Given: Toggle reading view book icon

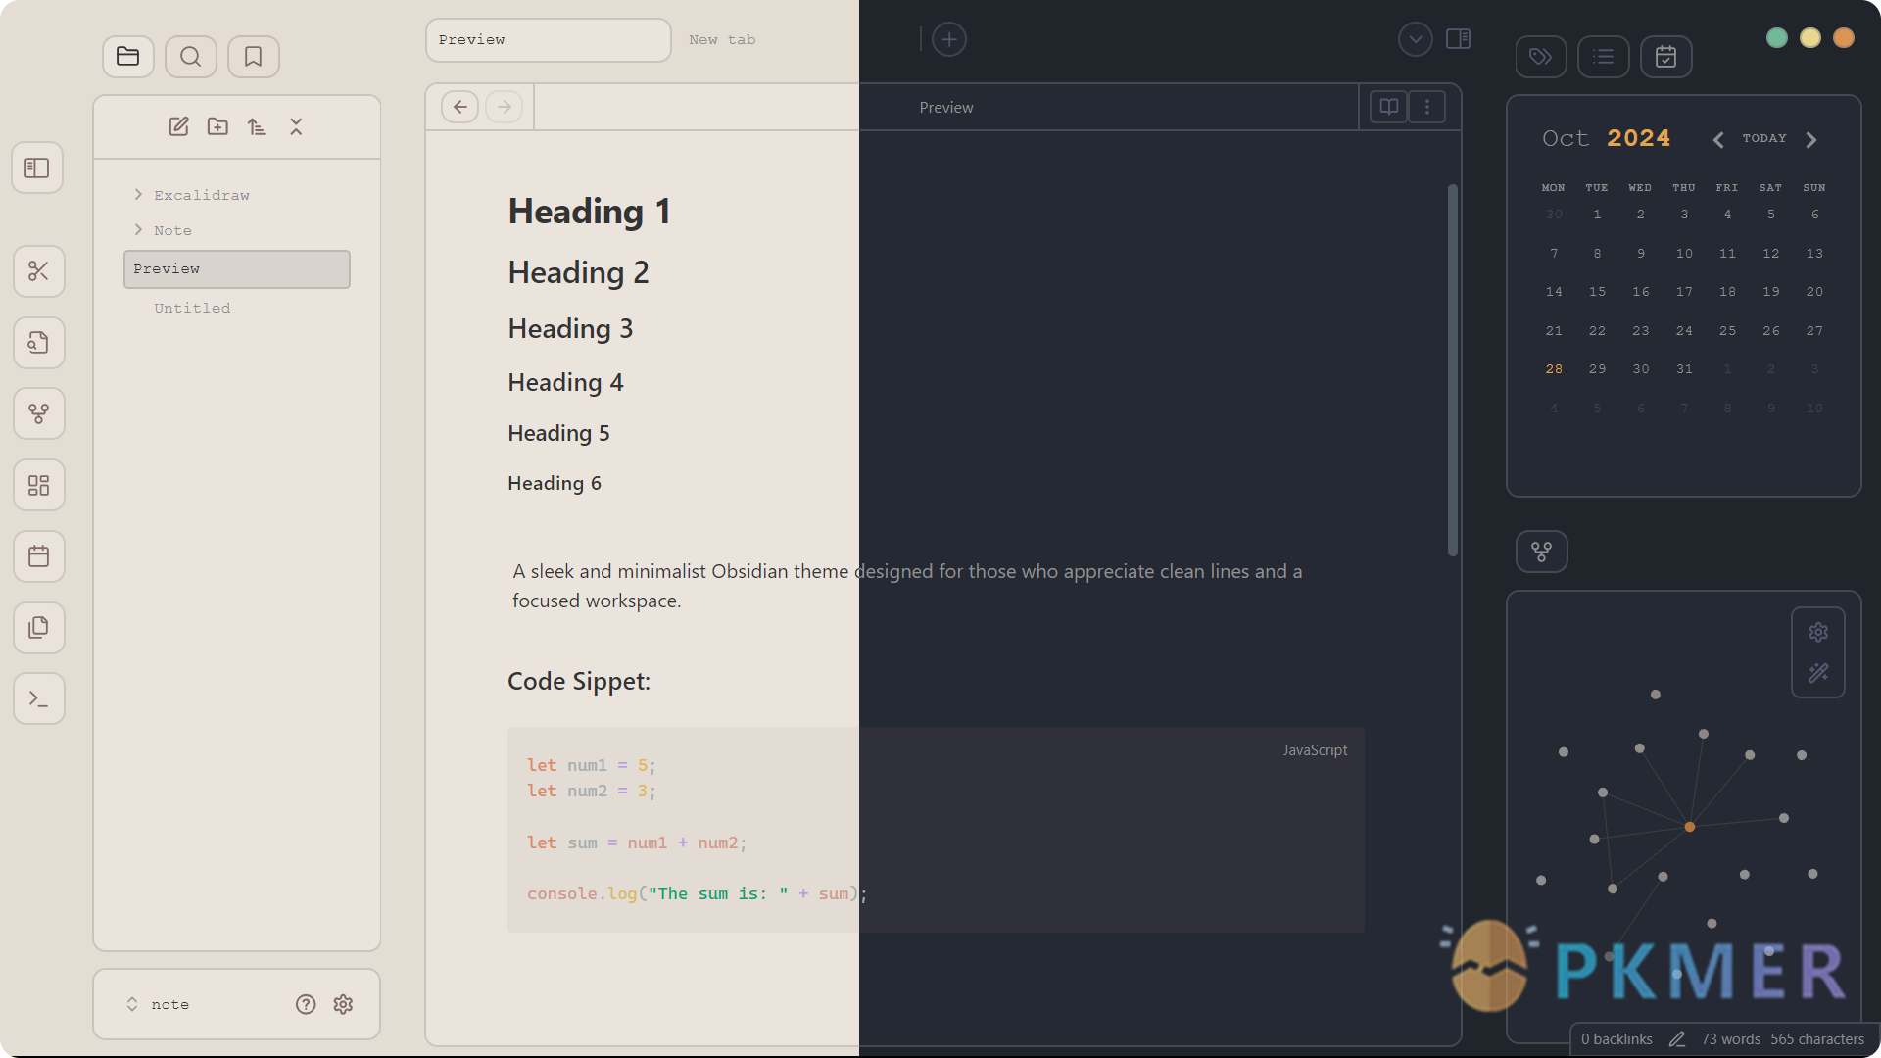Looking at the screenshot, I should coord(1388,107).
